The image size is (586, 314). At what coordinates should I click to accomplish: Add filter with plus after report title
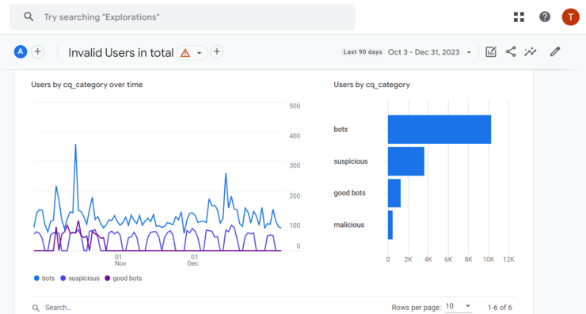pos(217,52)
